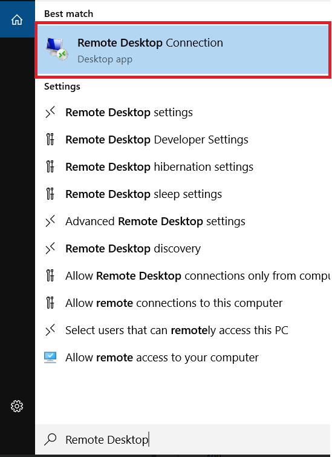The image size is (332, 457).
Task: Open Remote Desktop hibernation settings result
Action: pyautogui.click(x=183, y=166)
